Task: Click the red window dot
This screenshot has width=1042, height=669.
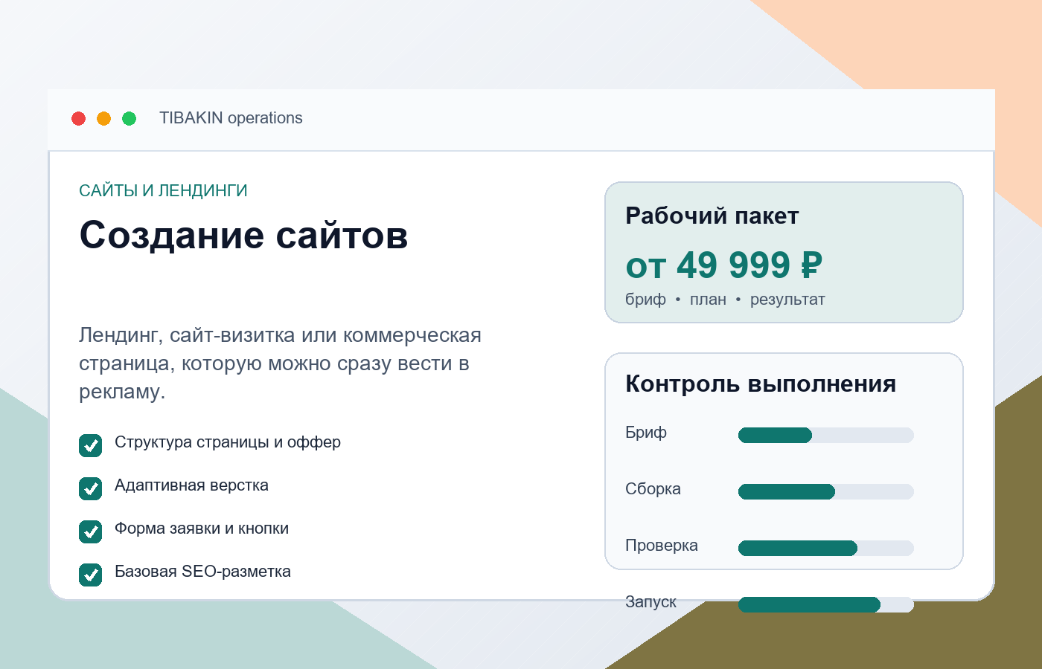Action: [x=78, y=118]
